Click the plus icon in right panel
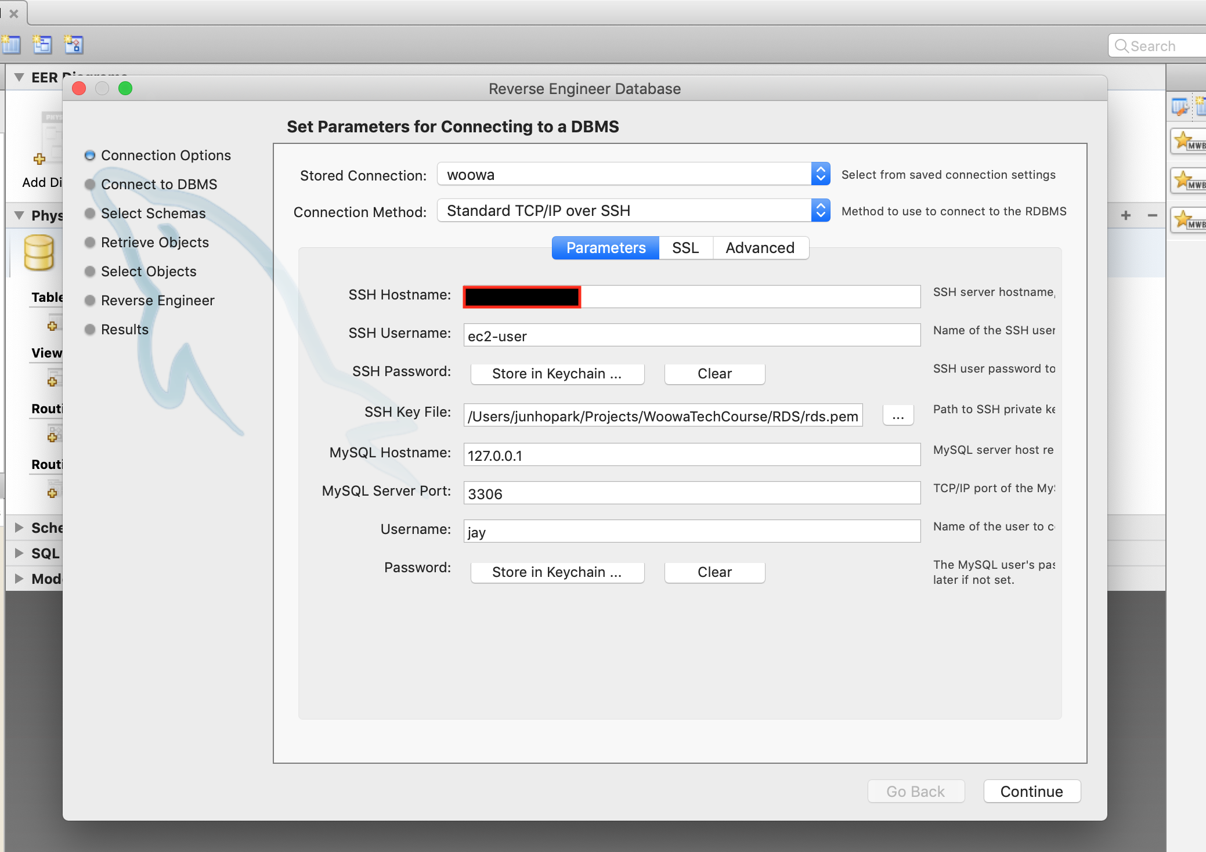Image resolution: width=1206 pixels, height=852 pixels. coord(1126,215)
